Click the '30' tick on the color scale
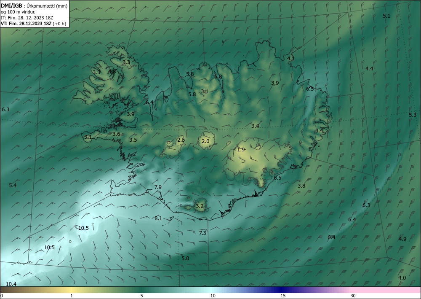Image resolution: width=421 pixels, height=299 pixels. [353, 296]
